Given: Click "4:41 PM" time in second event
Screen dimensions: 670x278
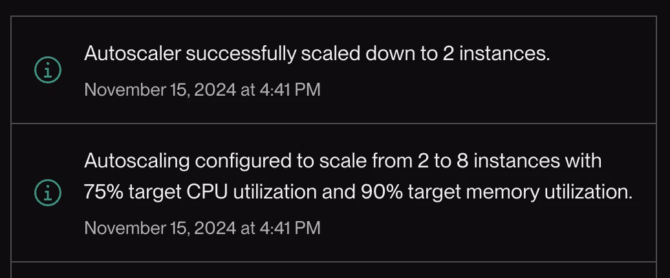Looking at the screenshot, I should tap(290, 228).
